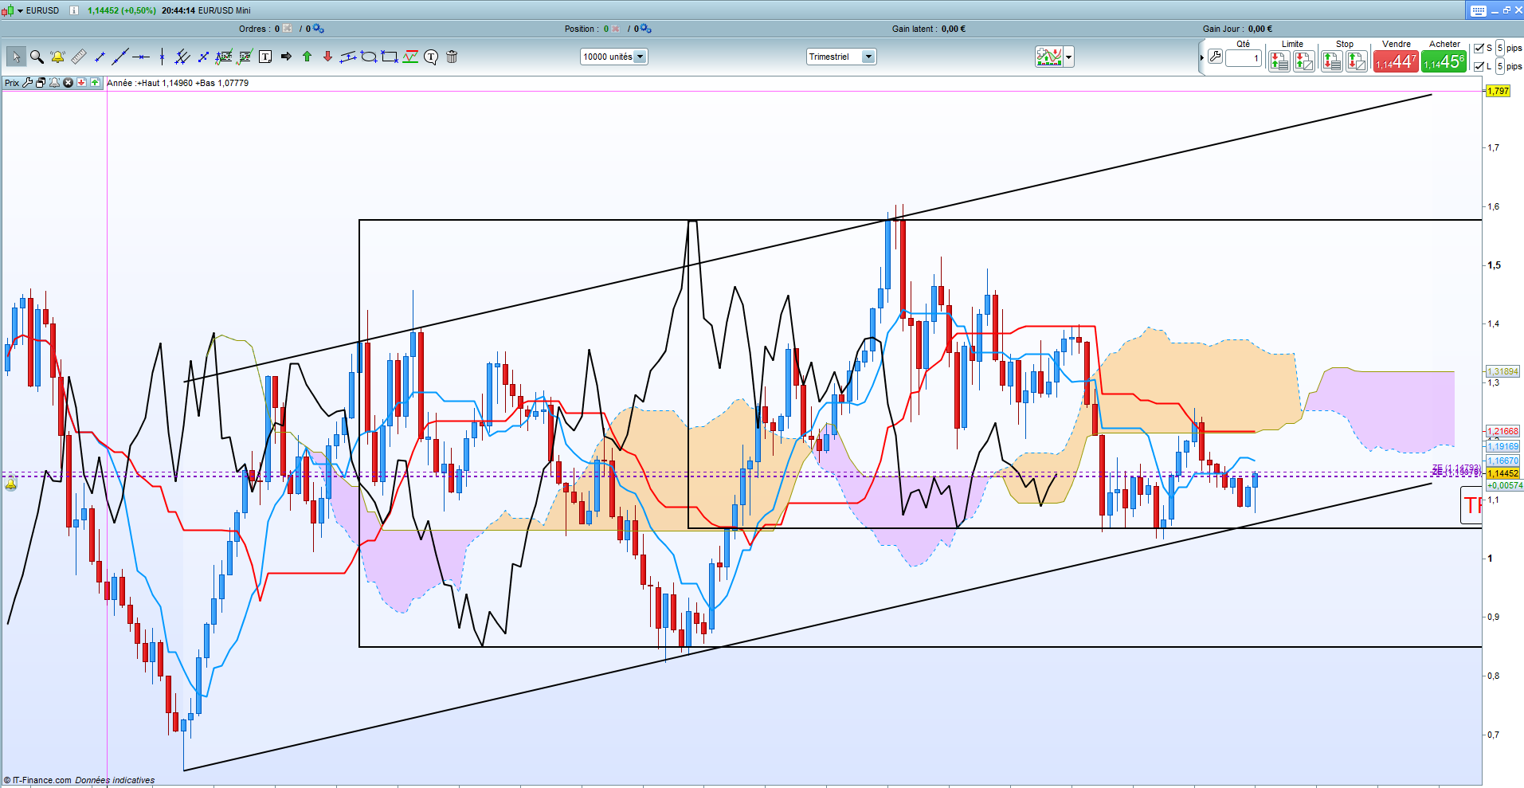Choose the first Fibonacci retracement tool
Screen dimensions: 1524x788
tap(224, 57)
